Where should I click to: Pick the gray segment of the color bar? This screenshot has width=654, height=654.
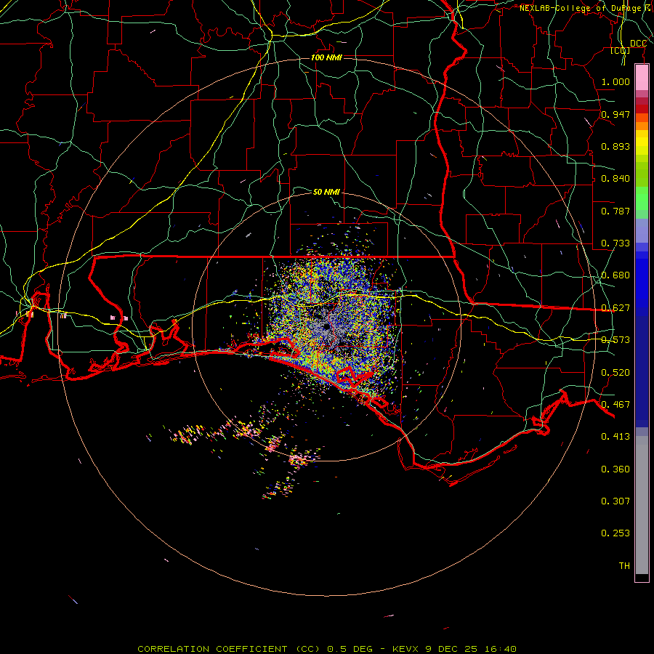pyautogui.click(x=642, y=505)
